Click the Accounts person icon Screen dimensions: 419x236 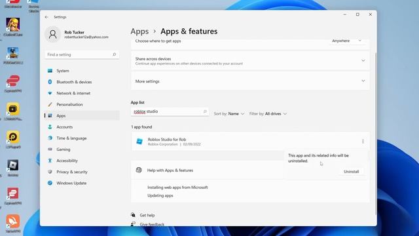pos(50,127)
